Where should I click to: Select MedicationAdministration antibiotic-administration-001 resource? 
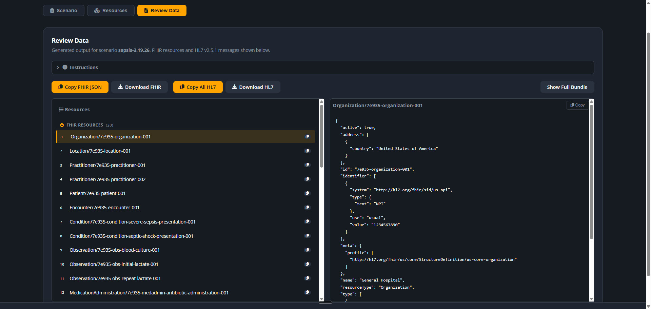tap(185, 293)
